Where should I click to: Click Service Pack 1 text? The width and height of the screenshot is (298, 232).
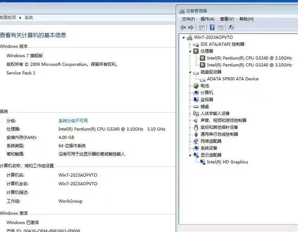[x=21, y=73]
